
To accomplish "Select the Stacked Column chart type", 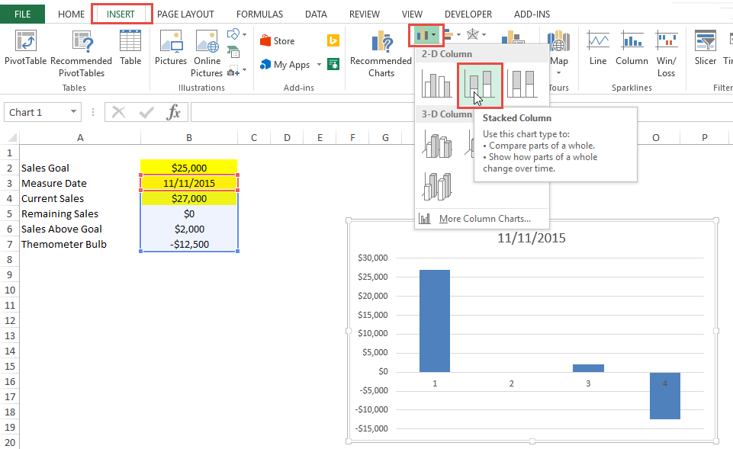I will (480, 84).
